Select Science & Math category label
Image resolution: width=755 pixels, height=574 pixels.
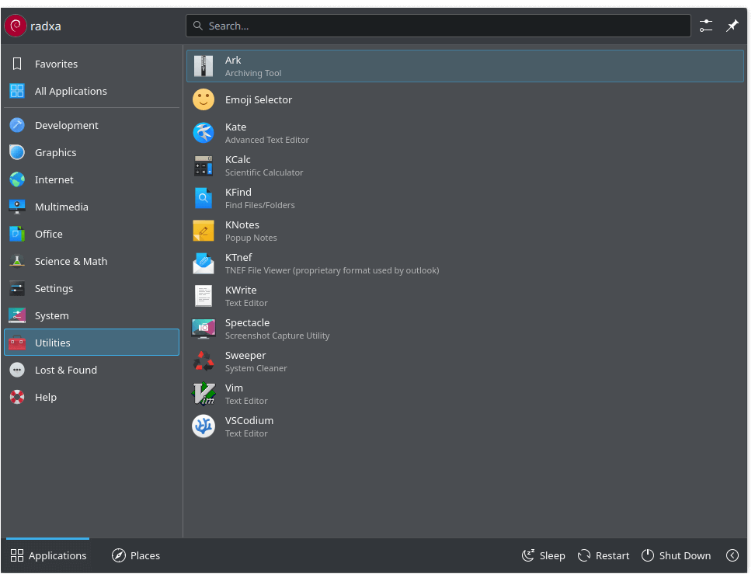71,262
